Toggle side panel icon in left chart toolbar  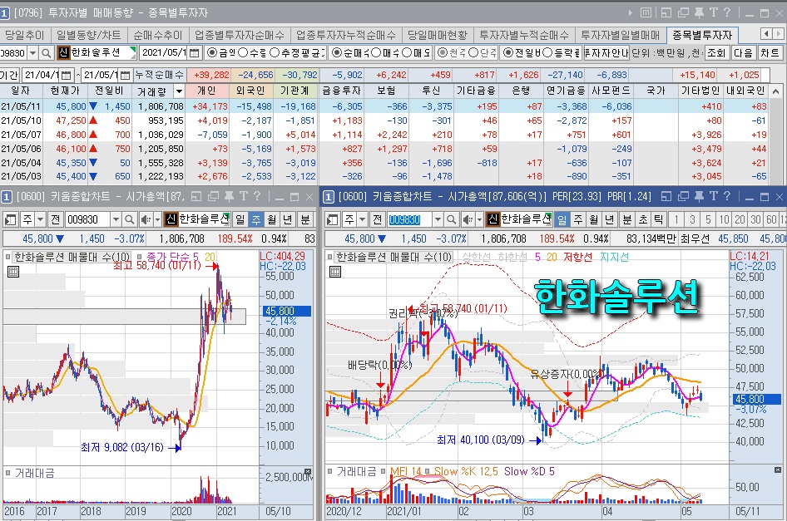[x=11, y=219]
